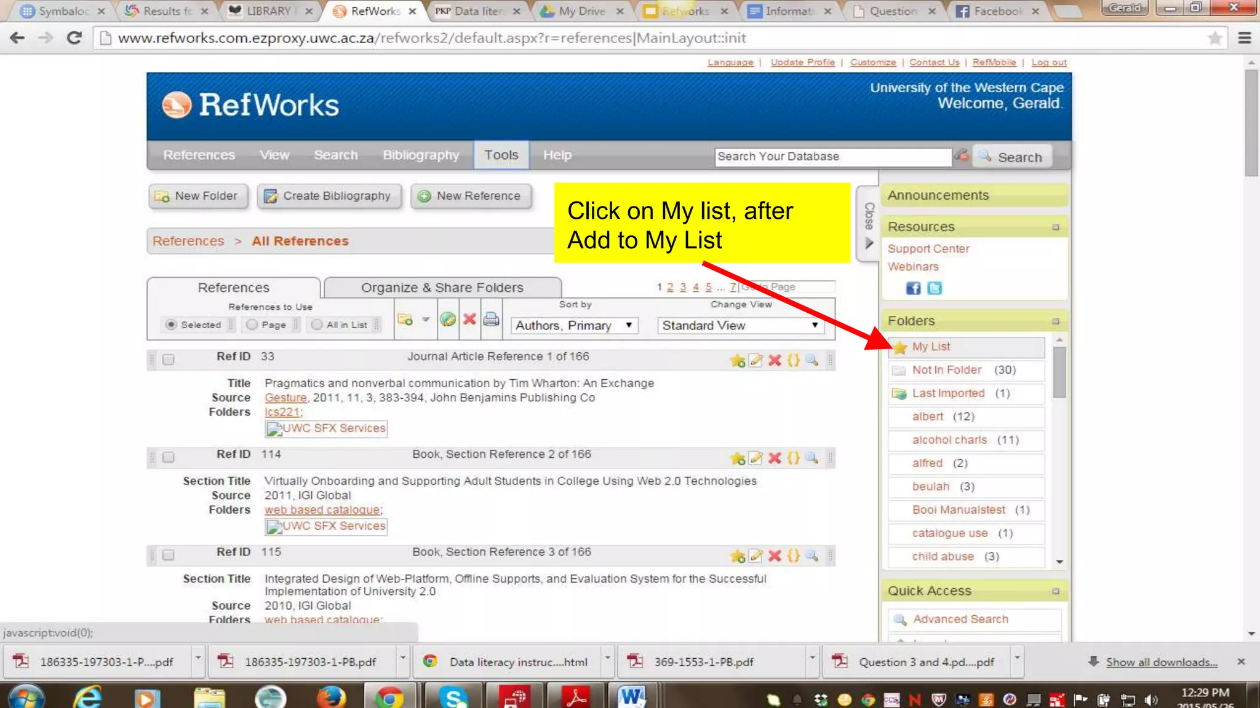This screenshot has height=708, width=1260.
Task: Click the add-to-folder icon in the toolbar
Action: (x=405, y=320)
